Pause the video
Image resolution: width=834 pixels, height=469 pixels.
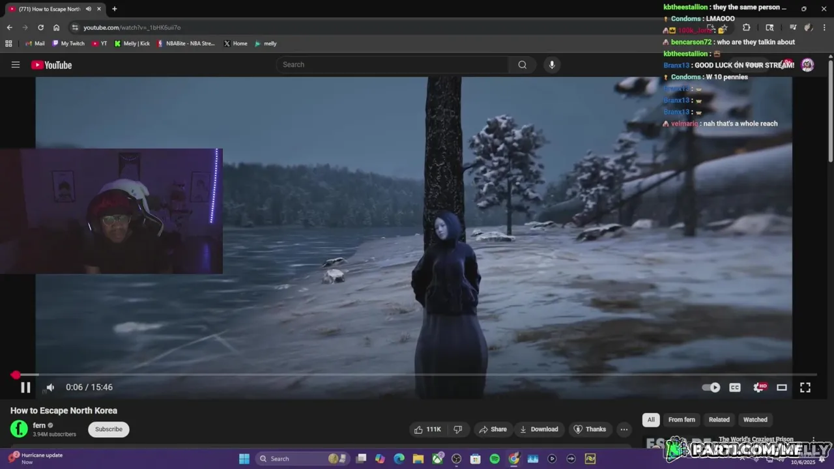[25, 388]
